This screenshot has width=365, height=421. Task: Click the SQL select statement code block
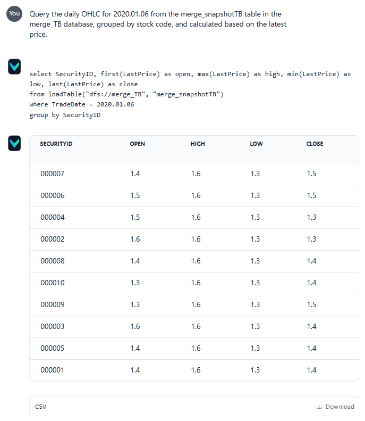pos(159,94)
